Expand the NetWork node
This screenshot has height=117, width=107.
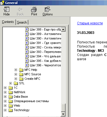(x=5, y=92)
